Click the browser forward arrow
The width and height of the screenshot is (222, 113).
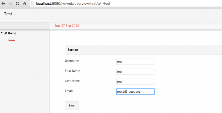point(10,3)
